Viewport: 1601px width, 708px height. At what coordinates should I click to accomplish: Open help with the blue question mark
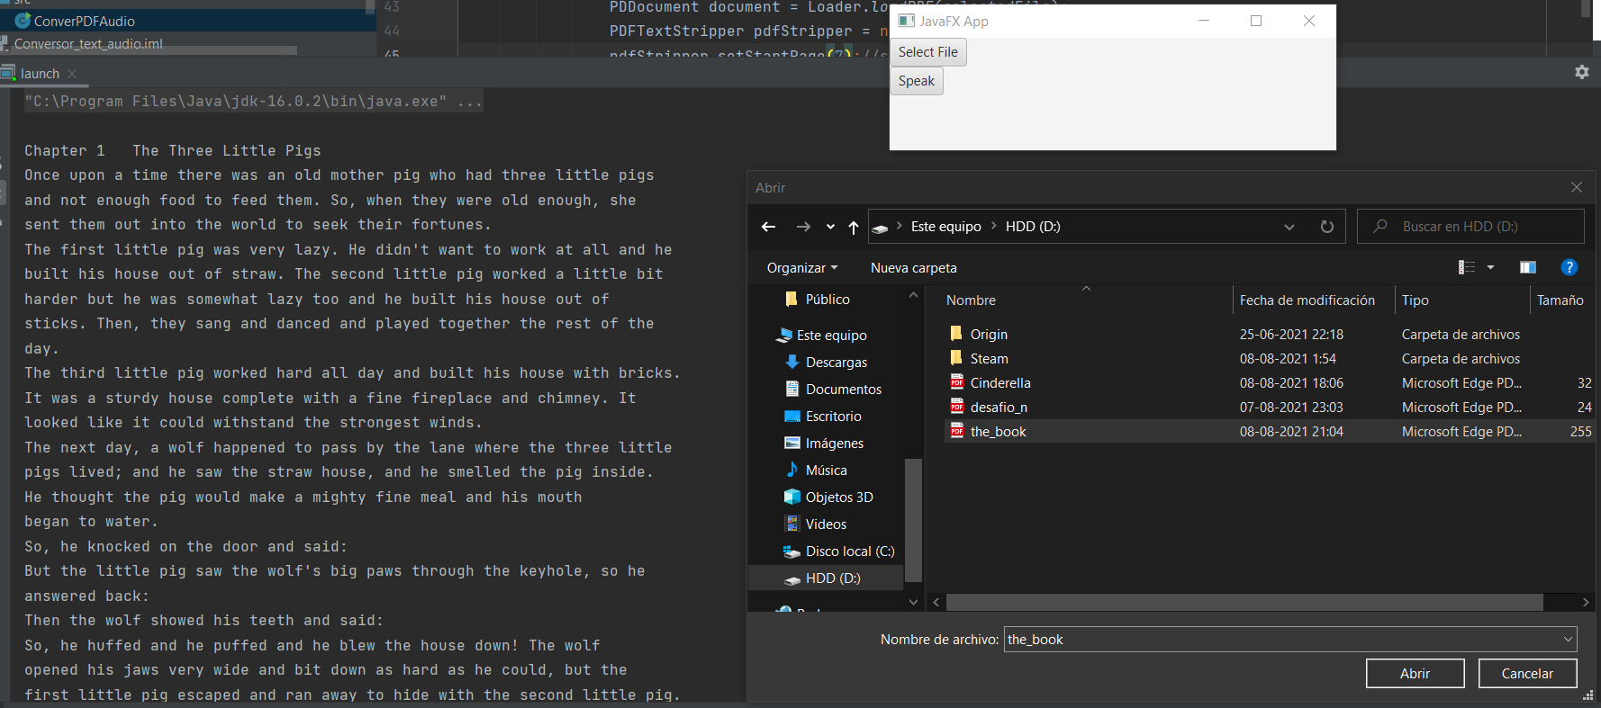click(x=1569, y=267)
